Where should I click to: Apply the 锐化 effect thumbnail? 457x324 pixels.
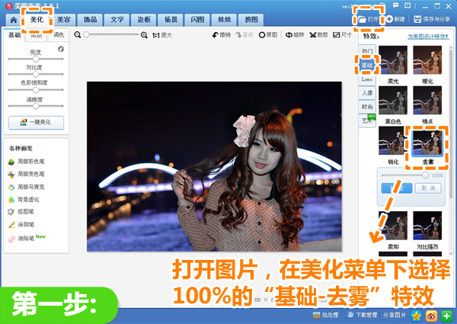coord(391,142)
